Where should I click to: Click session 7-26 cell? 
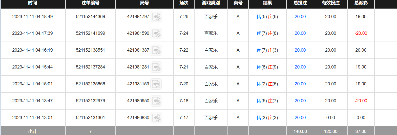pos(184,17)
